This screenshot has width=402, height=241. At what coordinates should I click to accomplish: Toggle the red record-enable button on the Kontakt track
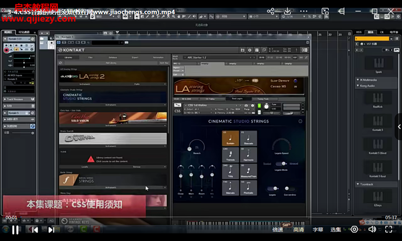pos(7,50)
